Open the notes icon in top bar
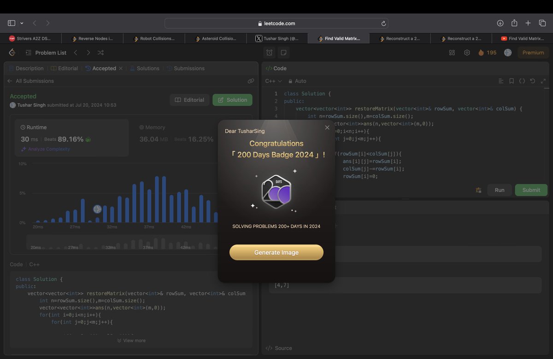This screenshot has height=359, width=553. pos(283,52)
